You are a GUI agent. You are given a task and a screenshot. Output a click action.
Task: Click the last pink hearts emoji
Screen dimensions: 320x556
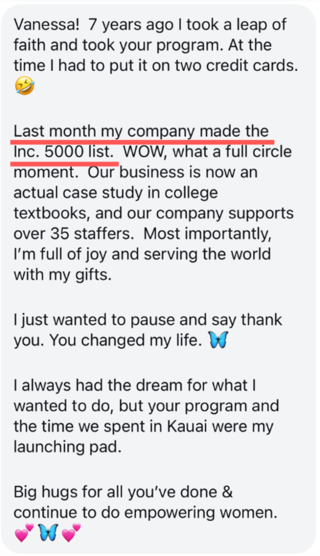[71, 532]
